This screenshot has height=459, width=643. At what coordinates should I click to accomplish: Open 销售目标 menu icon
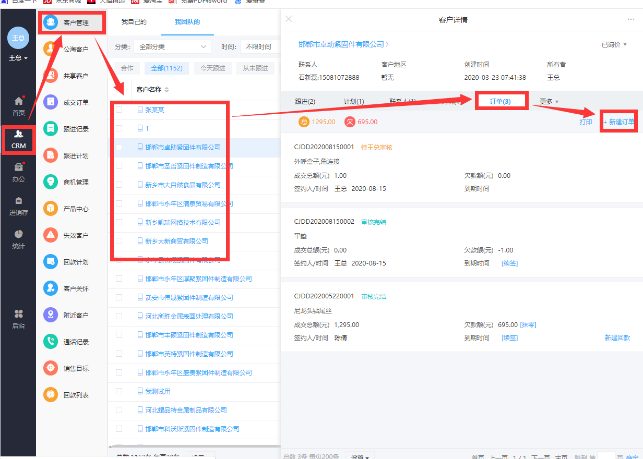tap(51, 368)
